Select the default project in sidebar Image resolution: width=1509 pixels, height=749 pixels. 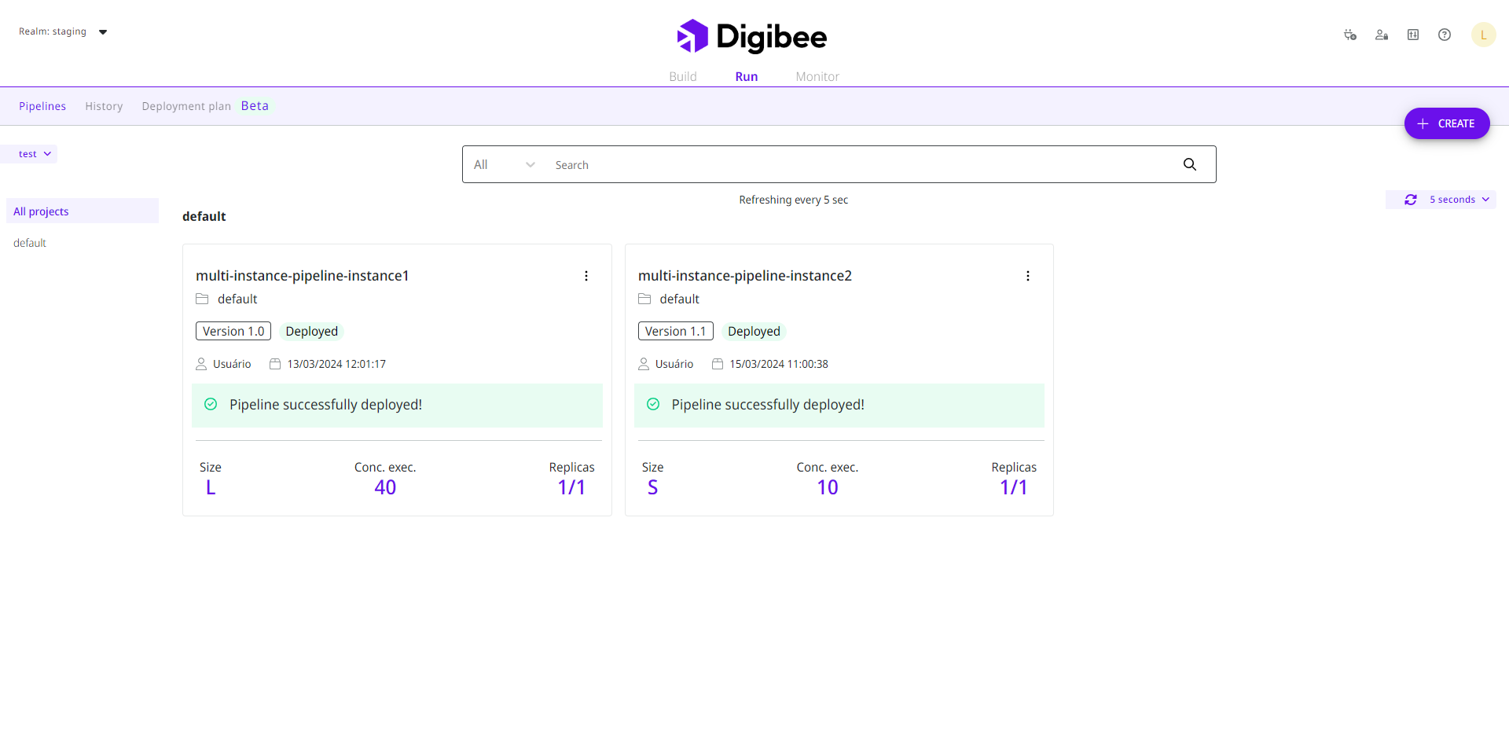click(x=30, y=243)
